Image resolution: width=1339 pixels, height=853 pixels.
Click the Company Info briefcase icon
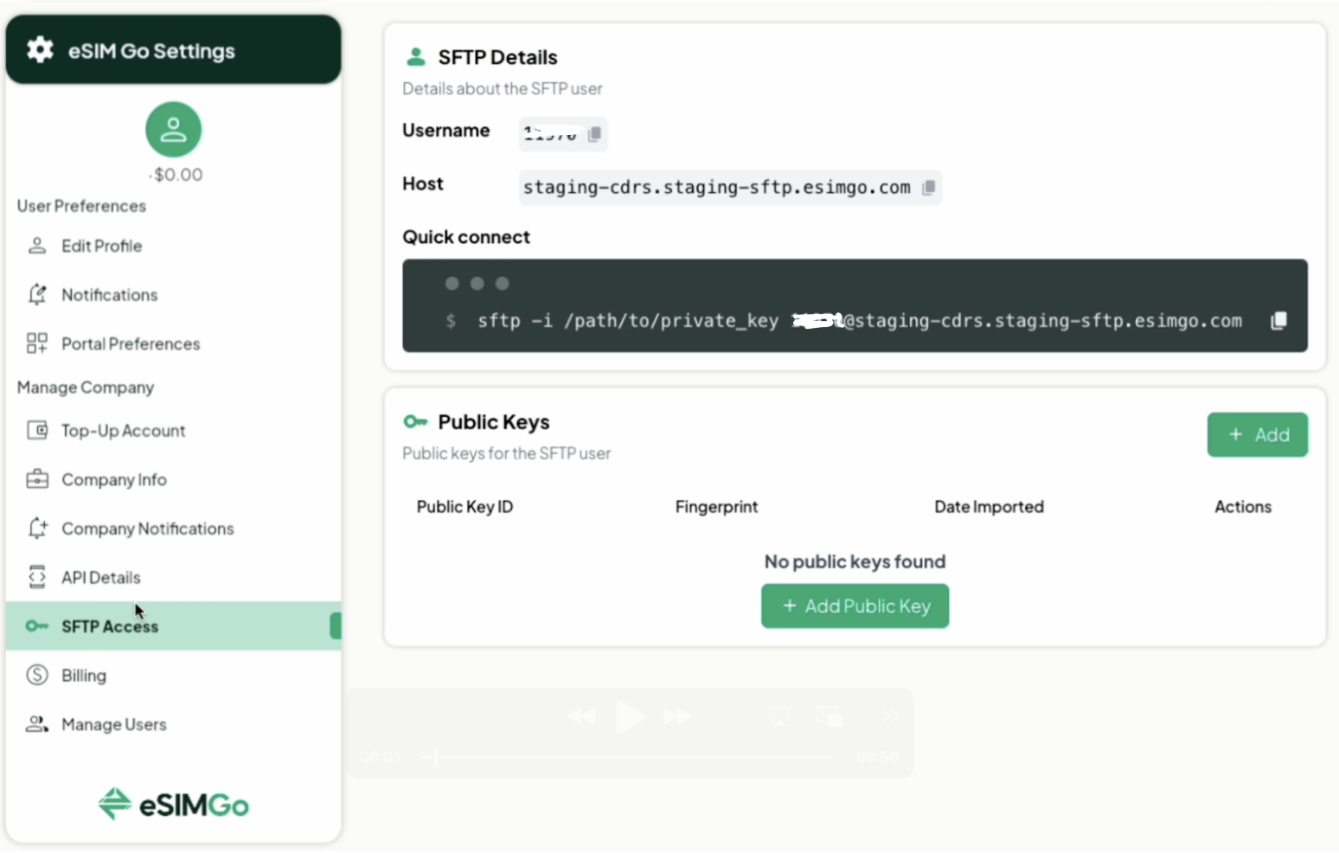click(x=37, y=479)
